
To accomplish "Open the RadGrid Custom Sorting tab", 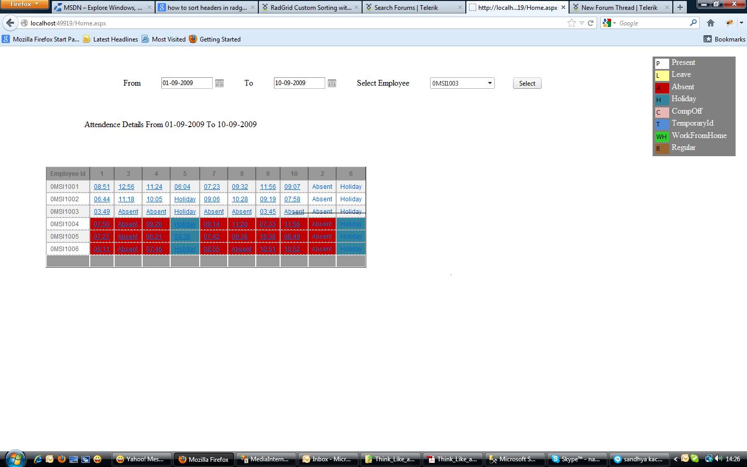I will (x=310, y=7).
